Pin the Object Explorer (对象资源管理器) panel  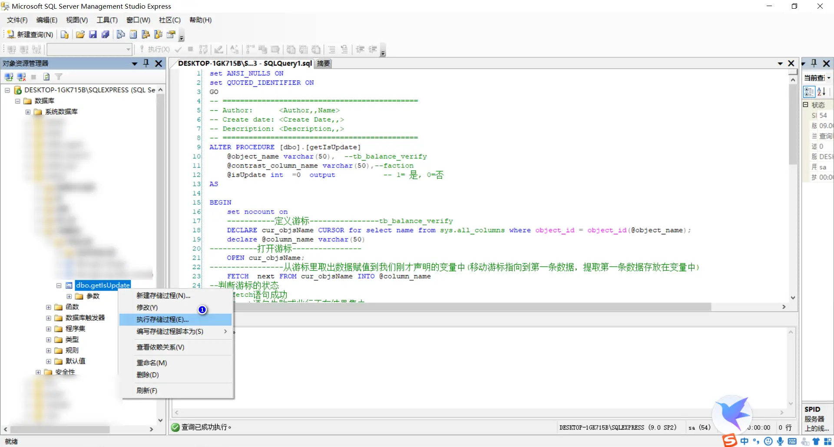coord(146,63)
